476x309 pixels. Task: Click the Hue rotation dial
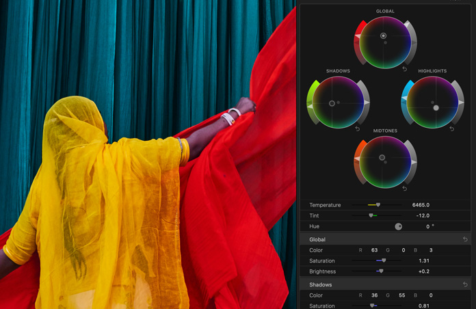(398, 226)
